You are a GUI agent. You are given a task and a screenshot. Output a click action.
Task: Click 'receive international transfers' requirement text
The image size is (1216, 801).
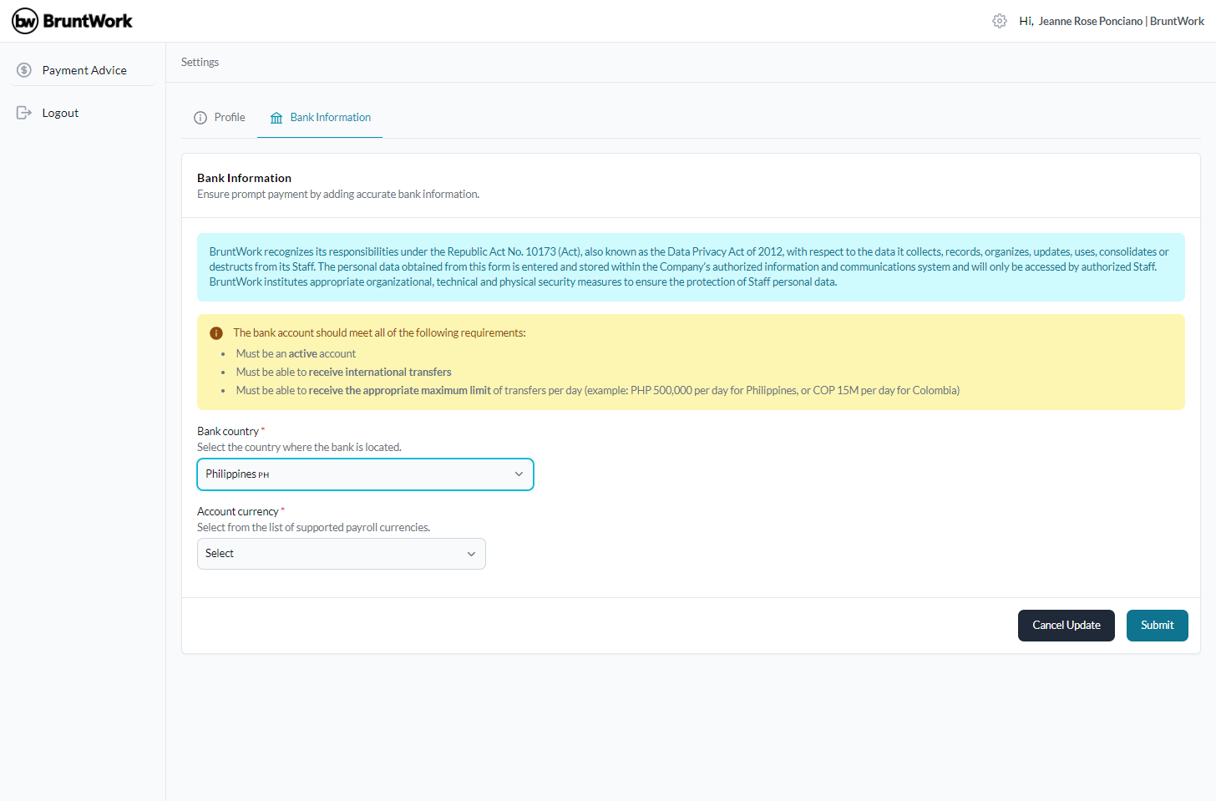click(380, 372)
